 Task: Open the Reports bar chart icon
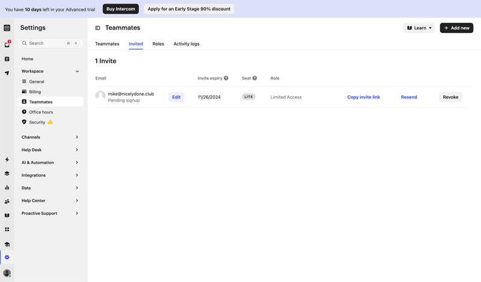(7, 188)
